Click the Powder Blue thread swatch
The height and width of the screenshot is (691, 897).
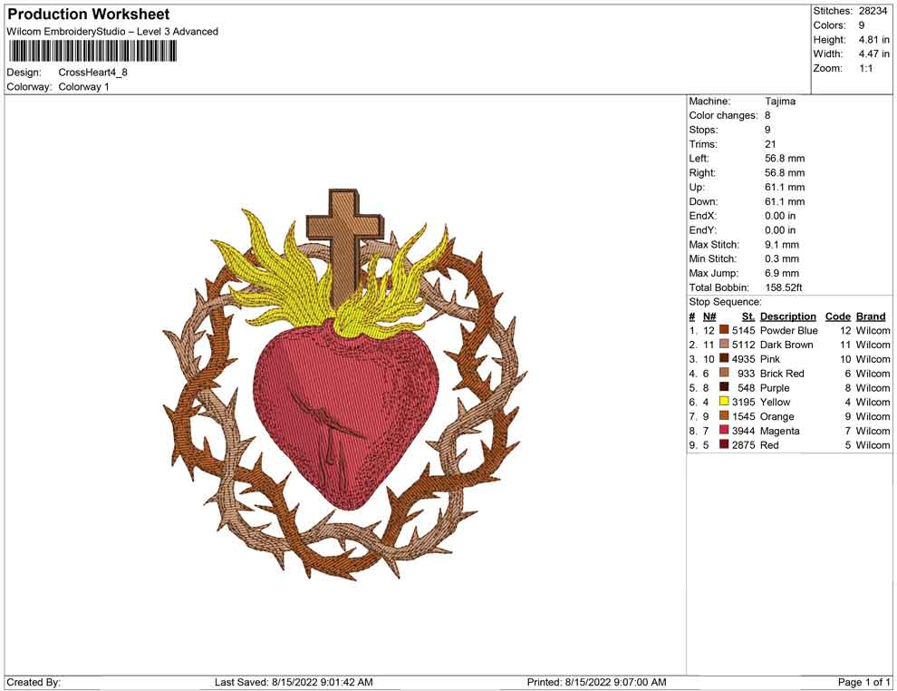pyautogui.click(x=723, y=330)
